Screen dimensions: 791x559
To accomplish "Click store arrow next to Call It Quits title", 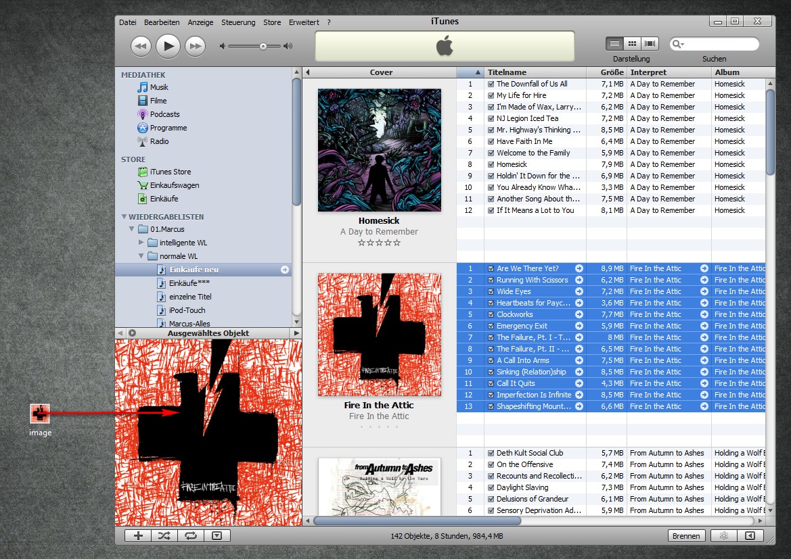I will pos(579,383).
